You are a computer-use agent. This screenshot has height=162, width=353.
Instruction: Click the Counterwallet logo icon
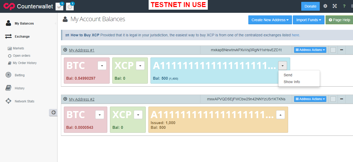pyautogui.click(x=9, y=6)
